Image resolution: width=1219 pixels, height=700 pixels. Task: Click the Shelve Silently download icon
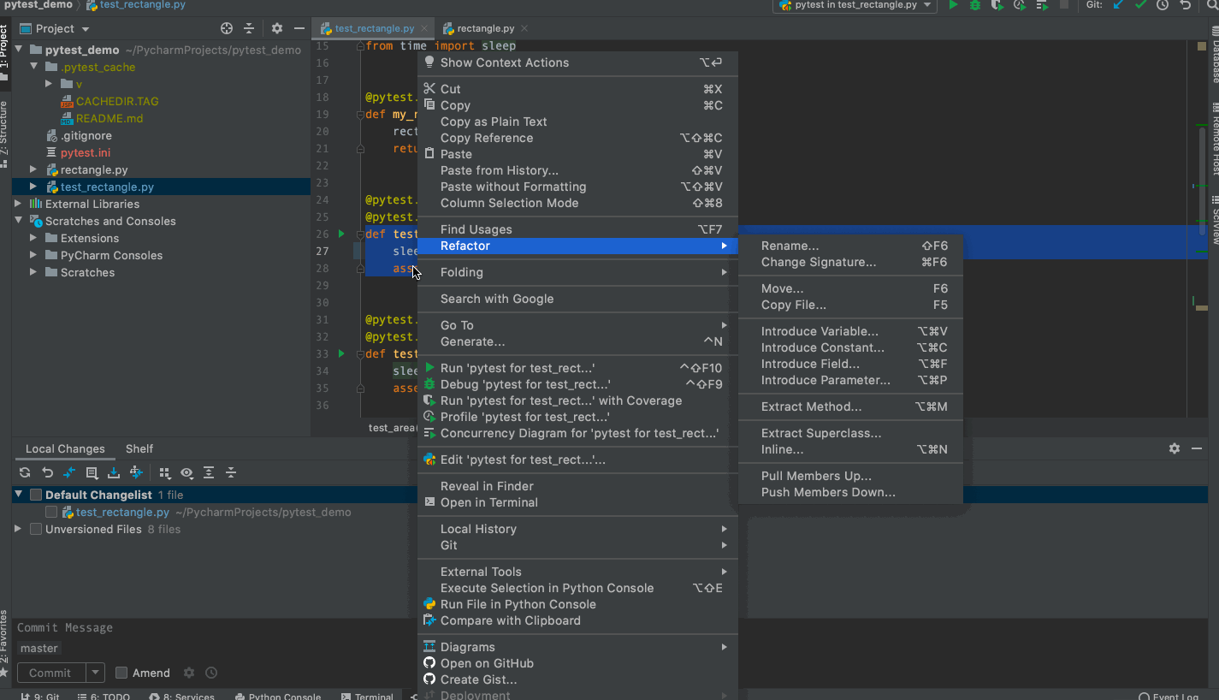113,472
